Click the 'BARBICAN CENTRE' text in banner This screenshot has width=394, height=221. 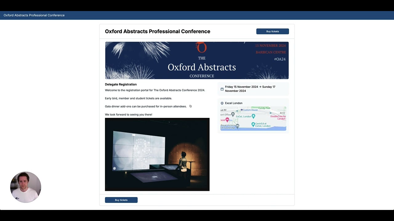271,52
